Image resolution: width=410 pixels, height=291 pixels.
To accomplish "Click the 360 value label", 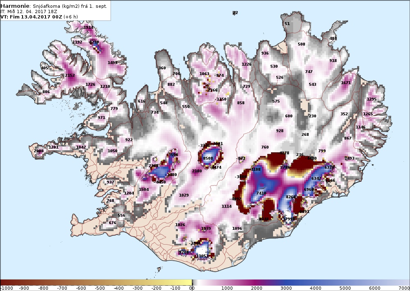I will coord(162,68).
